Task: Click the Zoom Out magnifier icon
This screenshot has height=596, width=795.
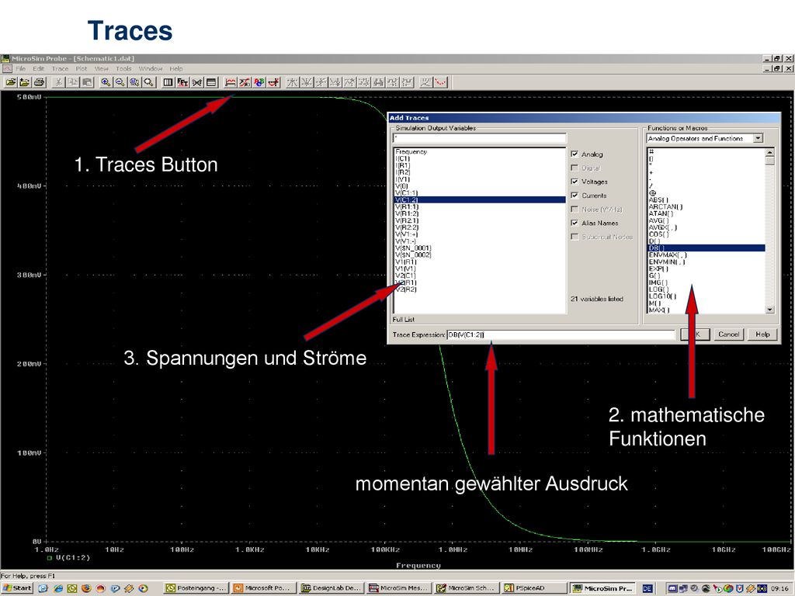Action: point(120,82)
